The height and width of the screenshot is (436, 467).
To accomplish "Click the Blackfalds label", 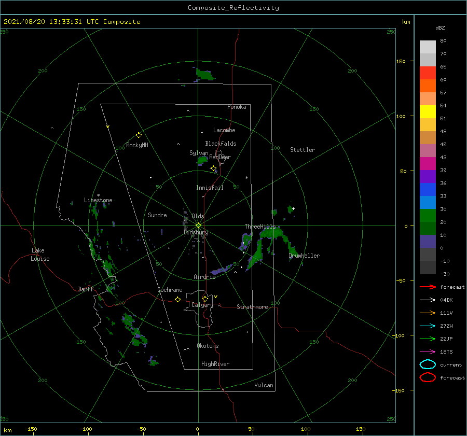I will tap(221, 144).
